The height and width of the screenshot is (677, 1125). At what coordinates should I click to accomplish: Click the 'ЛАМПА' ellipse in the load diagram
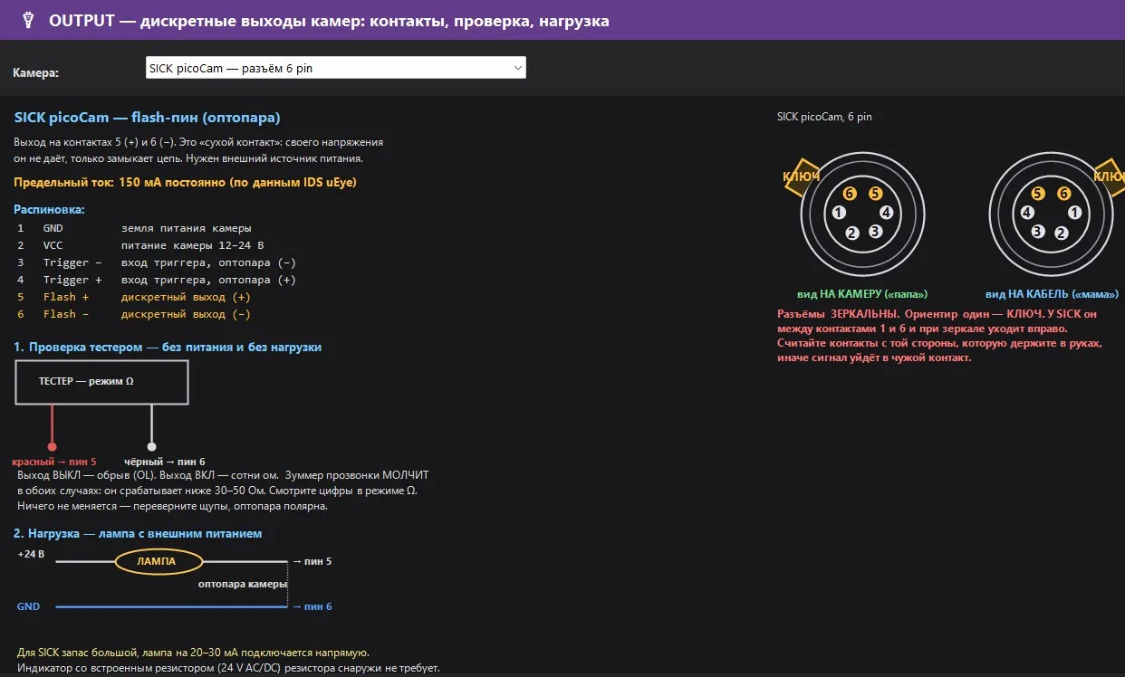point(158,562)
